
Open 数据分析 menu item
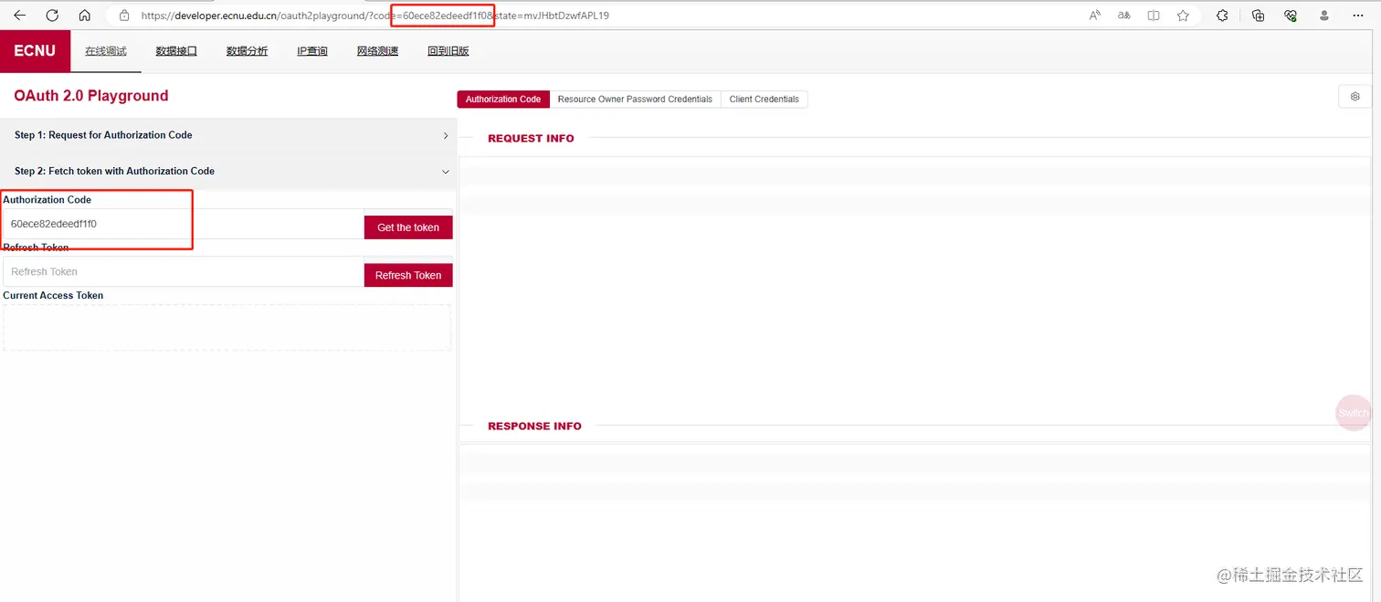coord(247,51)
